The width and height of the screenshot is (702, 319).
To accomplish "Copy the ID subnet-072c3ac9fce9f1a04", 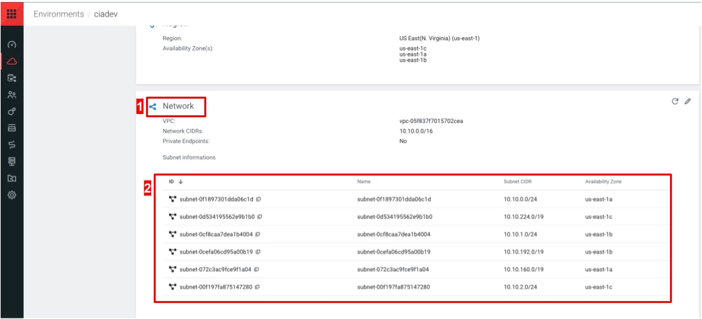I will point(257,269).
